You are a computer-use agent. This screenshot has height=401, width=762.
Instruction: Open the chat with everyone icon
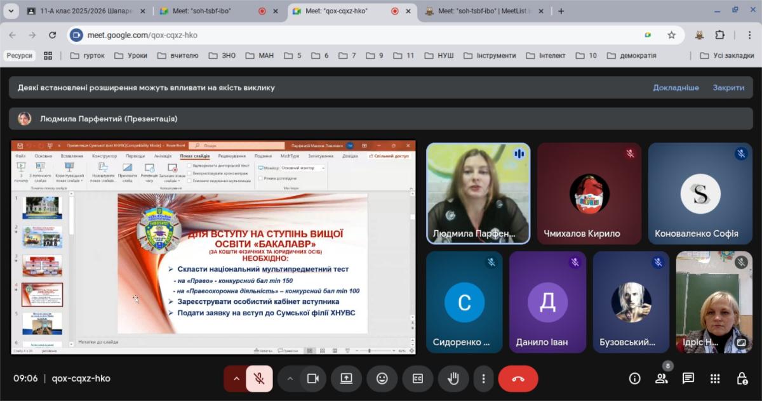click(x=688, y=379)
